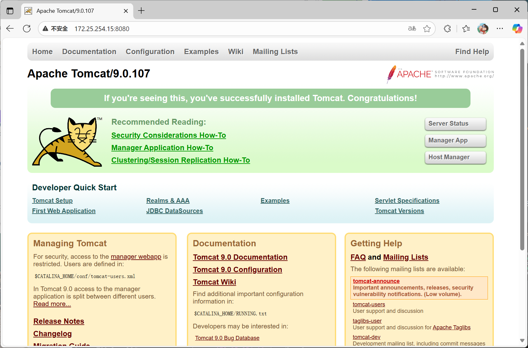528x348 pixels.
Task: Open Examples in the navigation bar
Action: (201, 52)
